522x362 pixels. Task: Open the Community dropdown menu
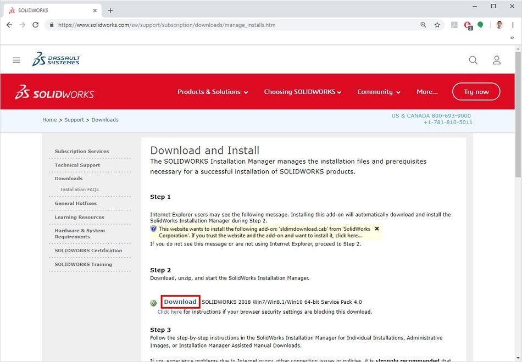379,92
